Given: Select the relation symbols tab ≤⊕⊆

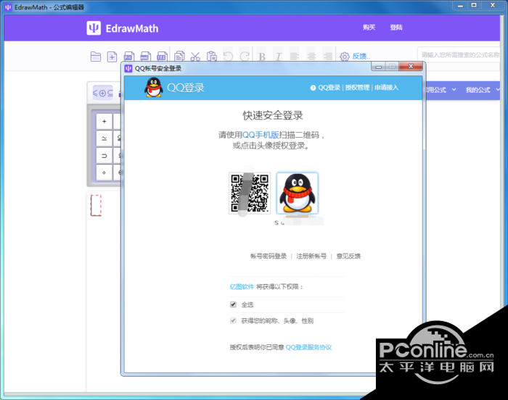Looking at the screenshot, I should tap(103, 93).
